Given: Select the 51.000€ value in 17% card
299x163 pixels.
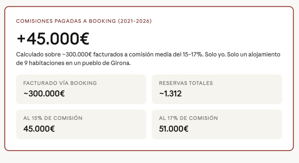Looking at the screenshot, I should click(174, 129).
